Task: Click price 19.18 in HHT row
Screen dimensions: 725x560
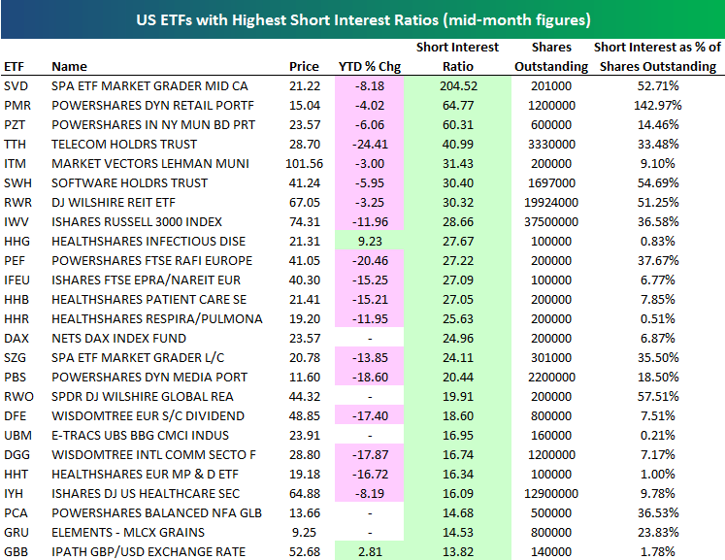Action: point(304,475)
